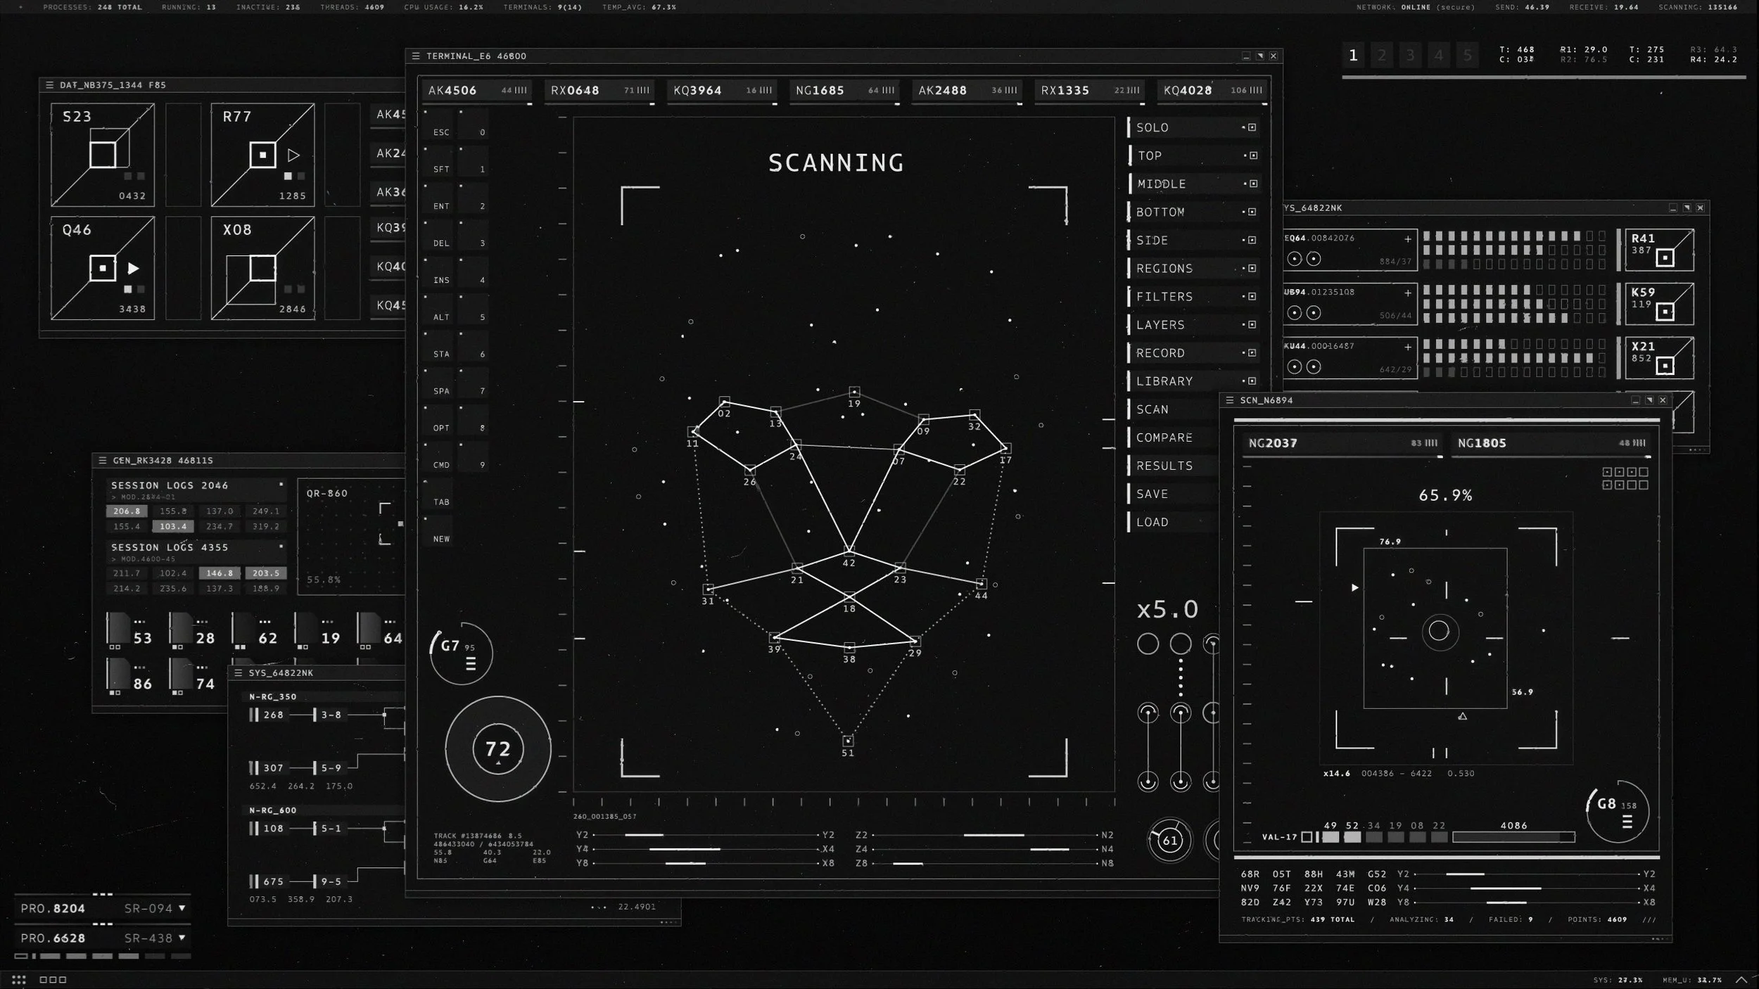
Task: Toggle the LAYERS option square
Action: [1252, 325]
